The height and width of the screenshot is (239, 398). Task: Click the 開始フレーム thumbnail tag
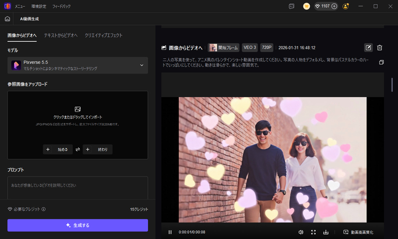[x=223, y=47]
